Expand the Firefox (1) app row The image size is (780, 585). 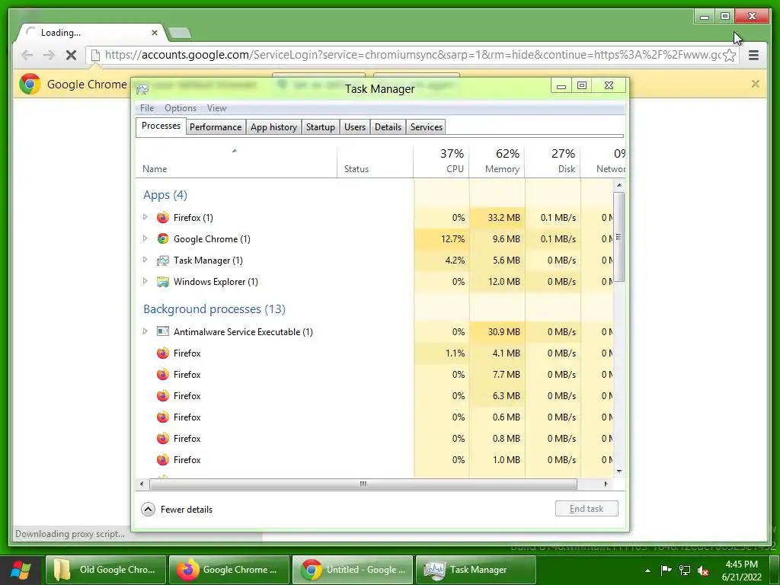click(145, 217)
